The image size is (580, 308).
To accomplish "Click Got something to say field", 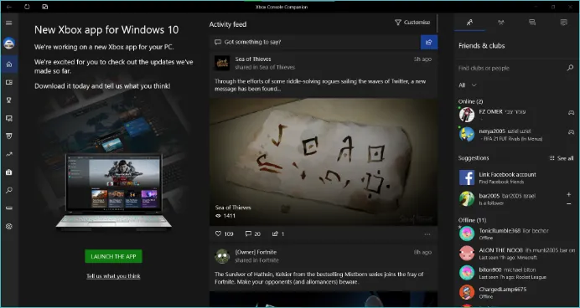I will coord(315,42).
